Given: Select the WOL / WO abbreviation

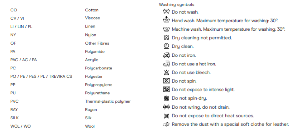Looking at the screenshot, I should pos(20,126).
